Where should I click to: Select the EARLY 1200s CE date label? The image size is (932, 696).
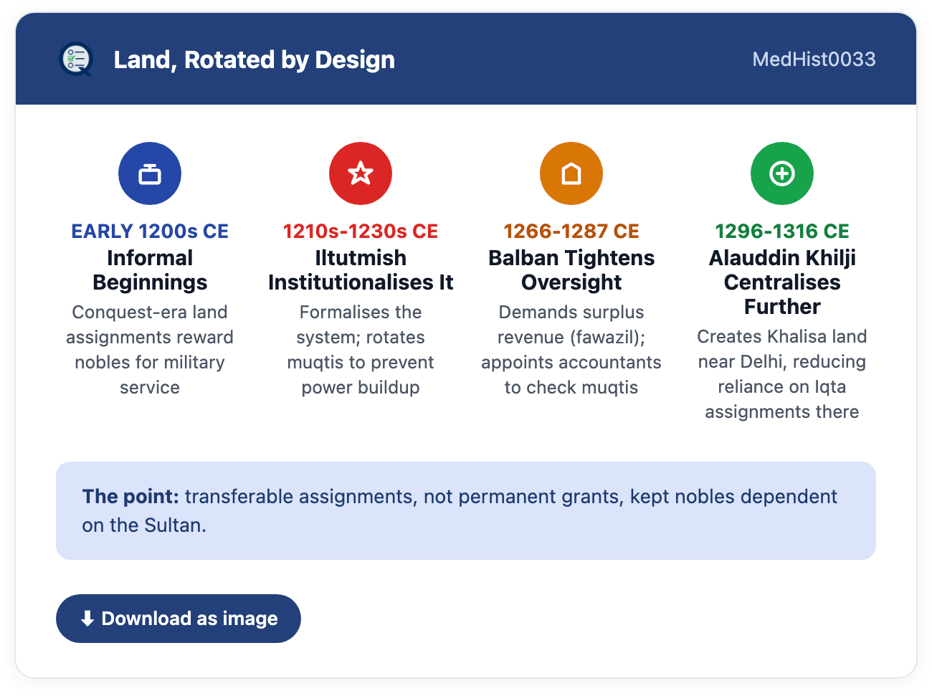pos(150,231)
